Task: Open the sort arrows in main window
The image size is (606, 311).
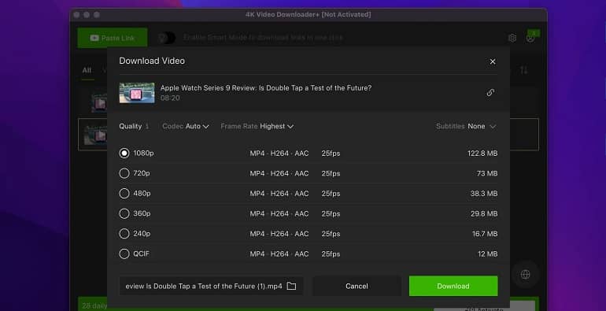Action: click(523, 70)
